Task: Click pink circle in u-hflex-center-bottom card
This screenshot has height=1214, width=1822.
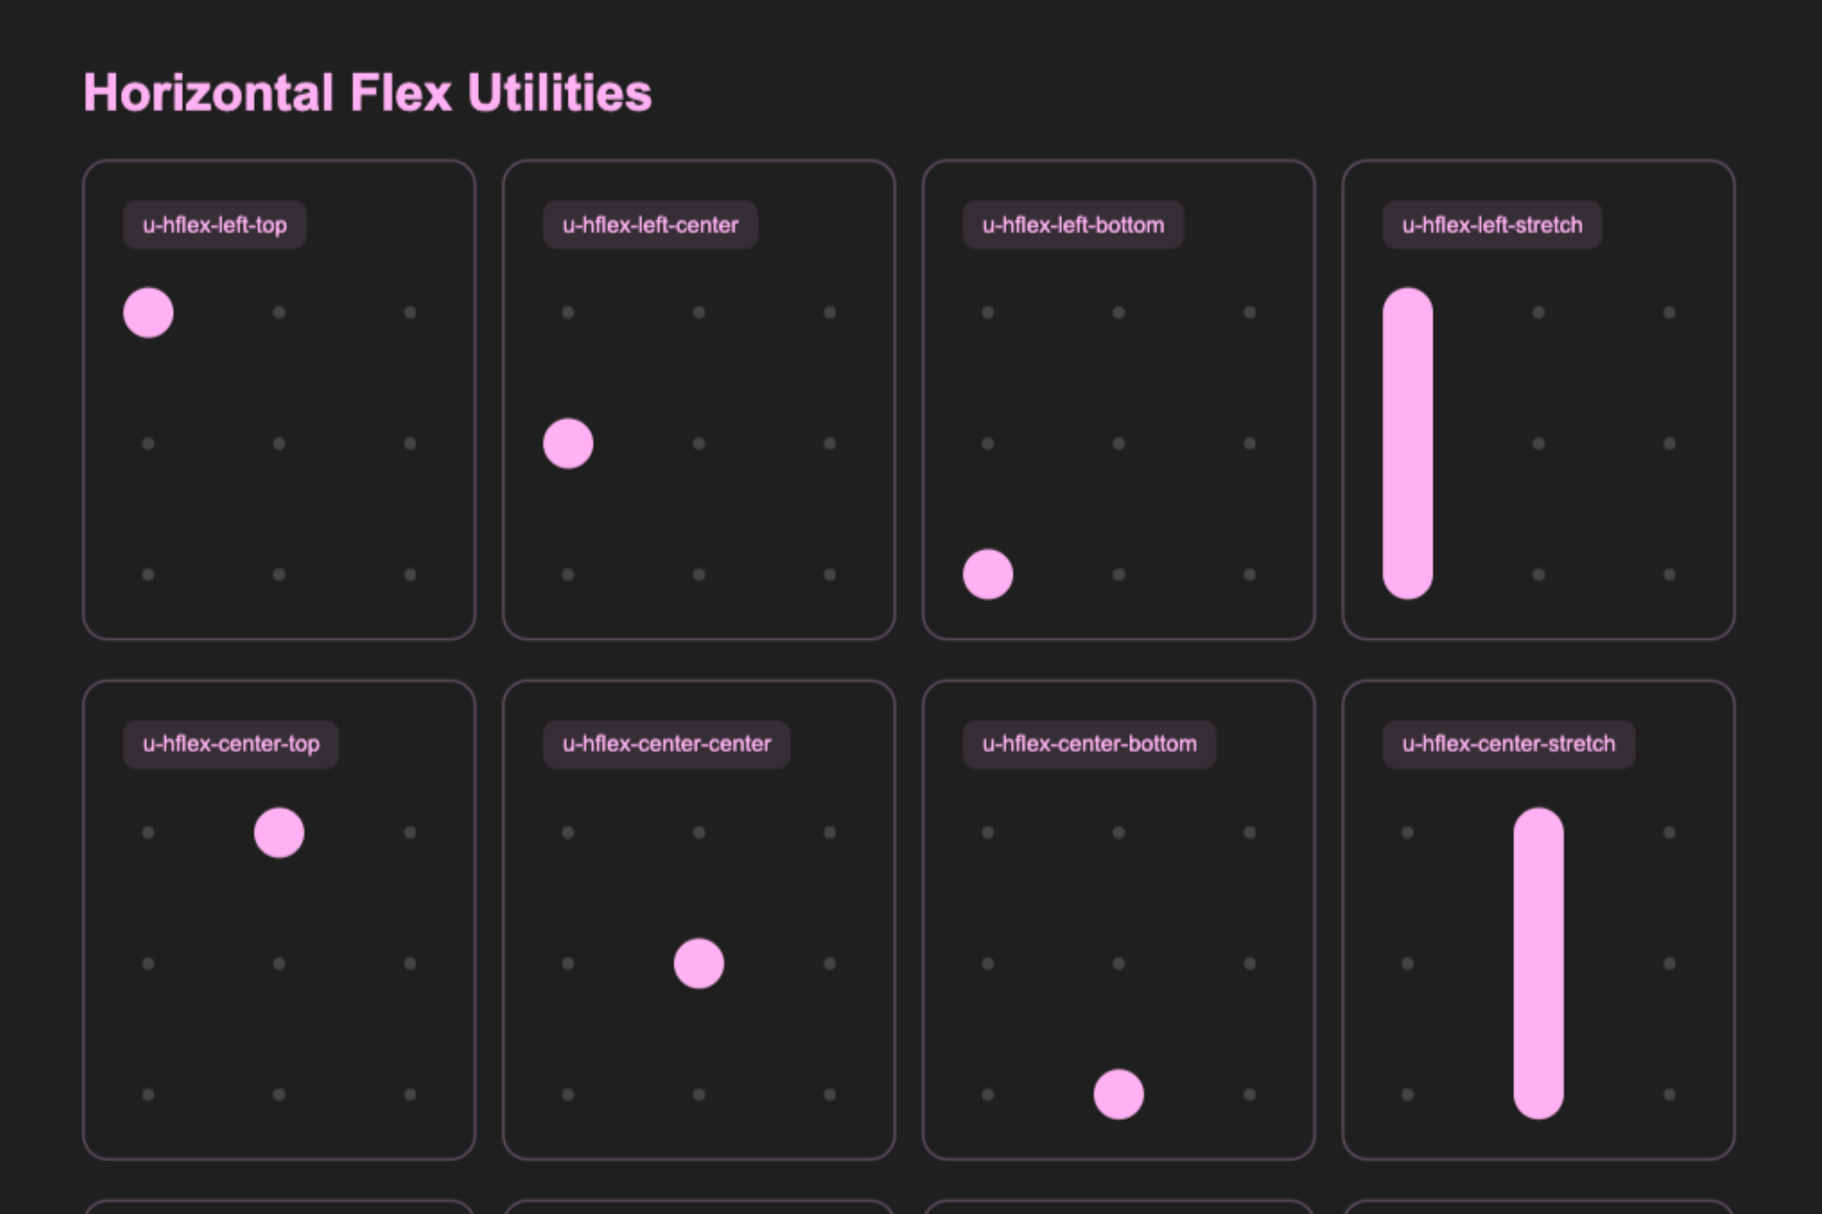Action: 1119,1095
